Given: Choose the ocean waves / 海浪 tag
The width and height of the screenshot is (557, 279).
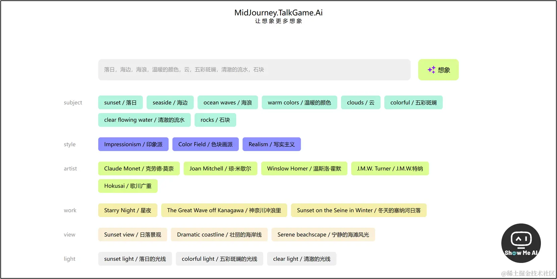Looking at the screenshot, I should pos(227,102).
